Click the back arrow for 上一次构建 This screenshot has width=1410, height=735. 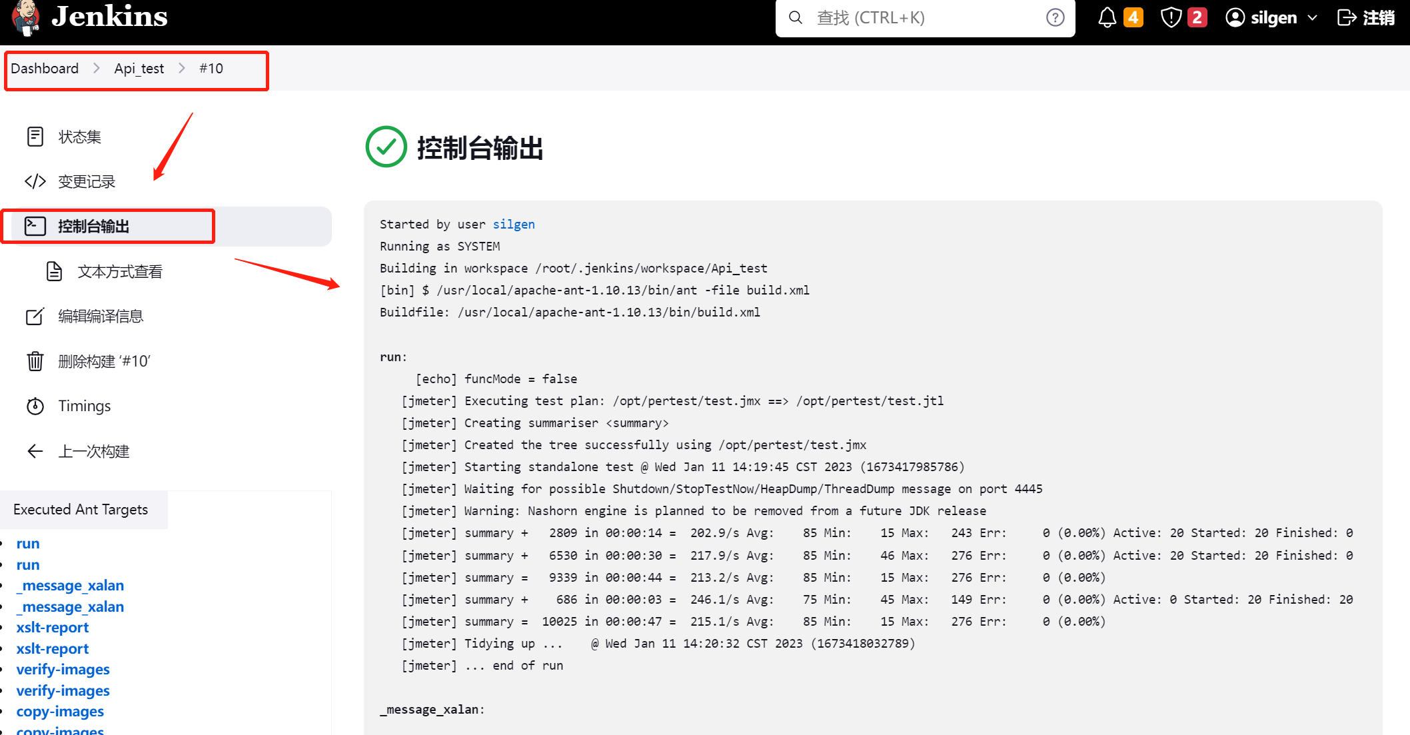35,451
